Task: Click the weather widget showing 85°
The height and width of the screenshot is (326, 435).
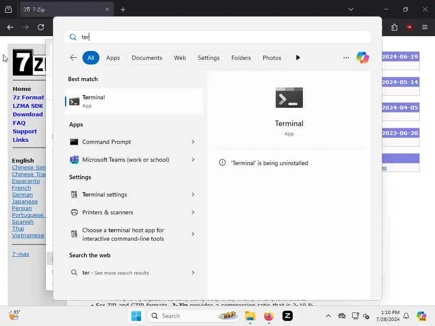Action: 14,315
